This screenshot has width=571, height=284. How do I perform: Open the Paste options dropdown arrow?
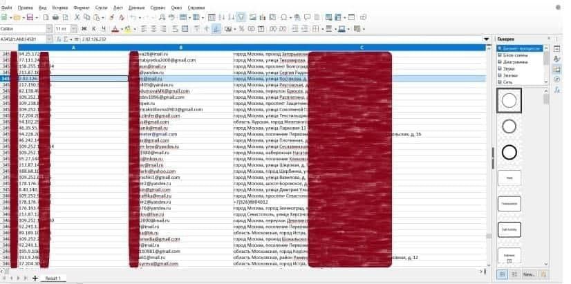[x=103, y=17]
